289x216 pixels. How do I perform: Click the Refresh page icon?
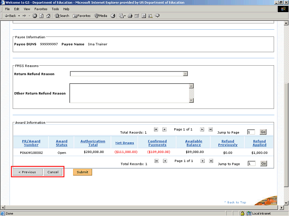click(42, 16)
